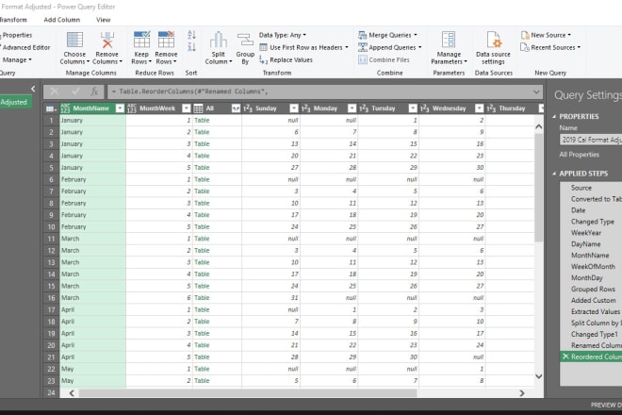This screenshot has height=415, width=622.
Task: Click the Replace Values icon
Action: (x=263, y=60)
